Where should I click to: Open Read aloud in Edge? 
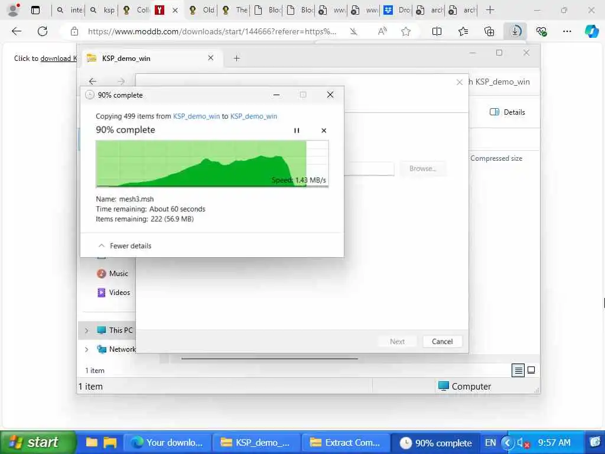[382, 31]
